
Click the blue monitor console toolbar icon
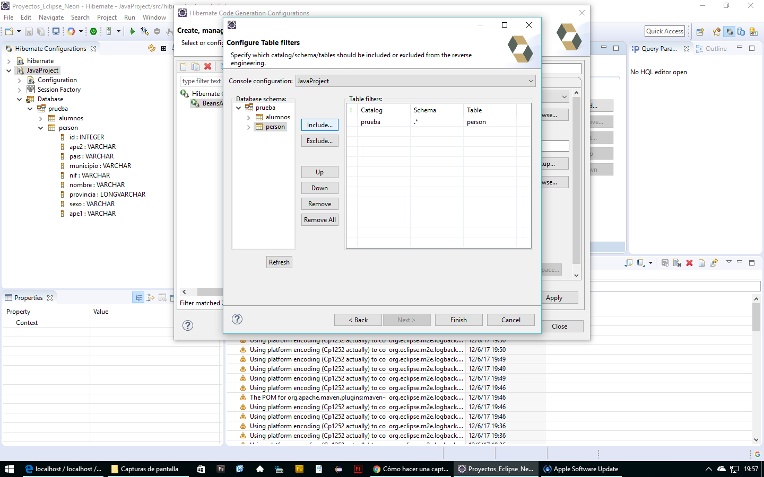click(56, 31)
